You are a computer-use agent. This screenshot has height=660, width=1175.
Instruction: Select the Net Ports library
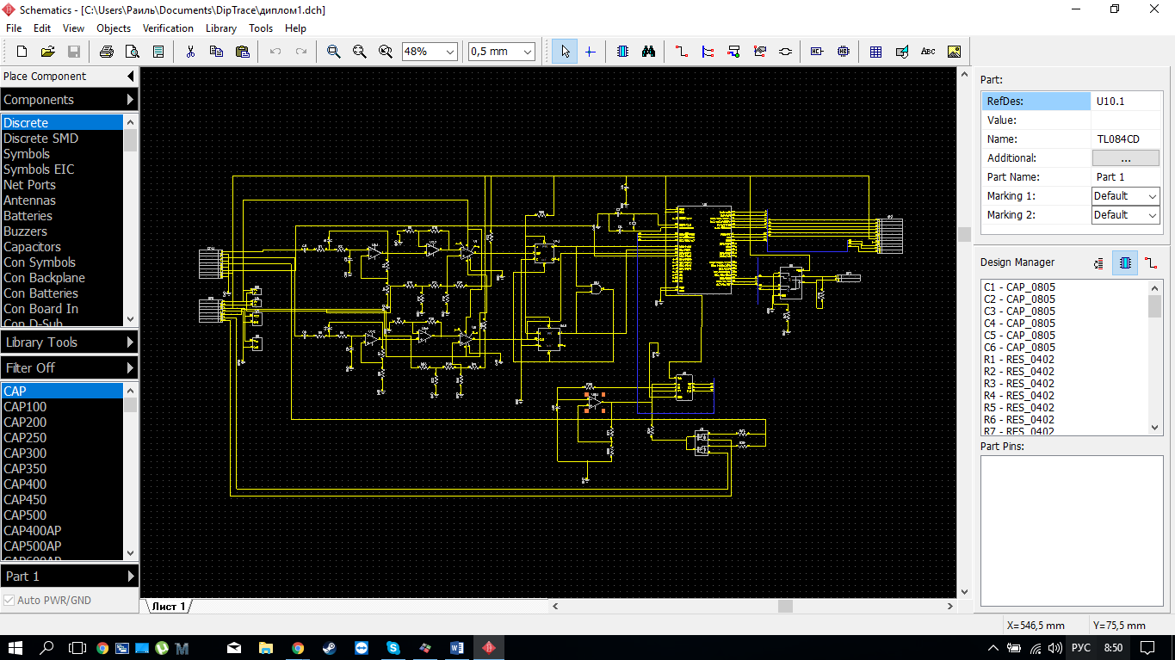62,185
